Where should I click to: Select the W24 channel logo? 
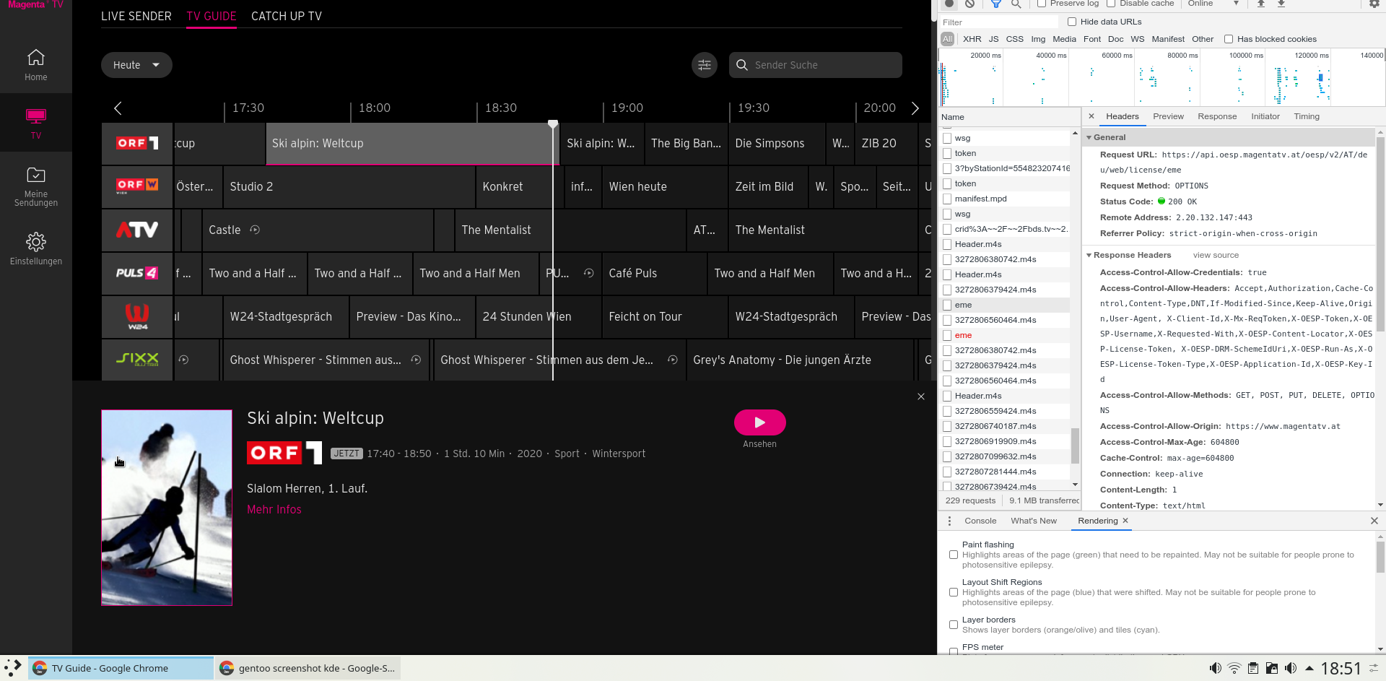[137, 316]
